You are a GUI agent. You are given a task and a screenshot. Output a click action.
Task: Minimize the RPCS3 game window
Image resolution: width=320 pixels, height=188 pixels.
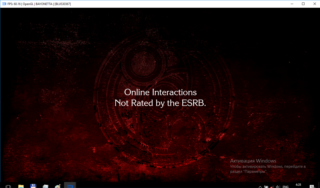pos(291,4)
